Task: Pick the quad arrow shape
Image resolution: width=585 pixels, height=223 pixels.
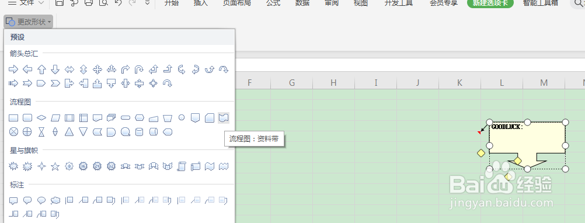Action: [x=97, y=69]
